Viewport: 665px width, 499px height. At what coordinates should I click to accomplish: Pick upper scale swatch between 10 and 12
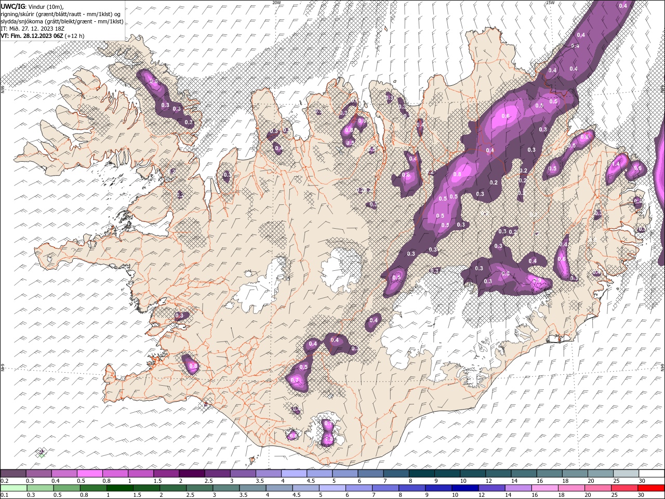473,473
